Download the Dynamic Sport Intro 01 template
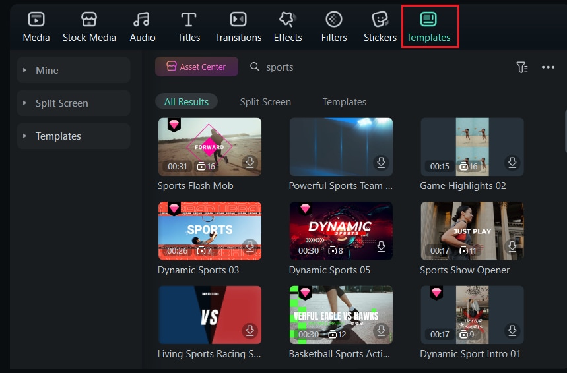This screenshot has width=567, height=373. click(x=512, y=331)
